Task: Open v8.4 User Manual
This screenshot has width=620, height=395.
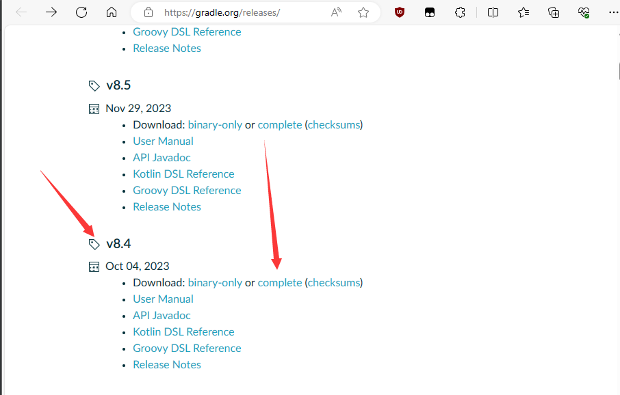Action: 163,299
